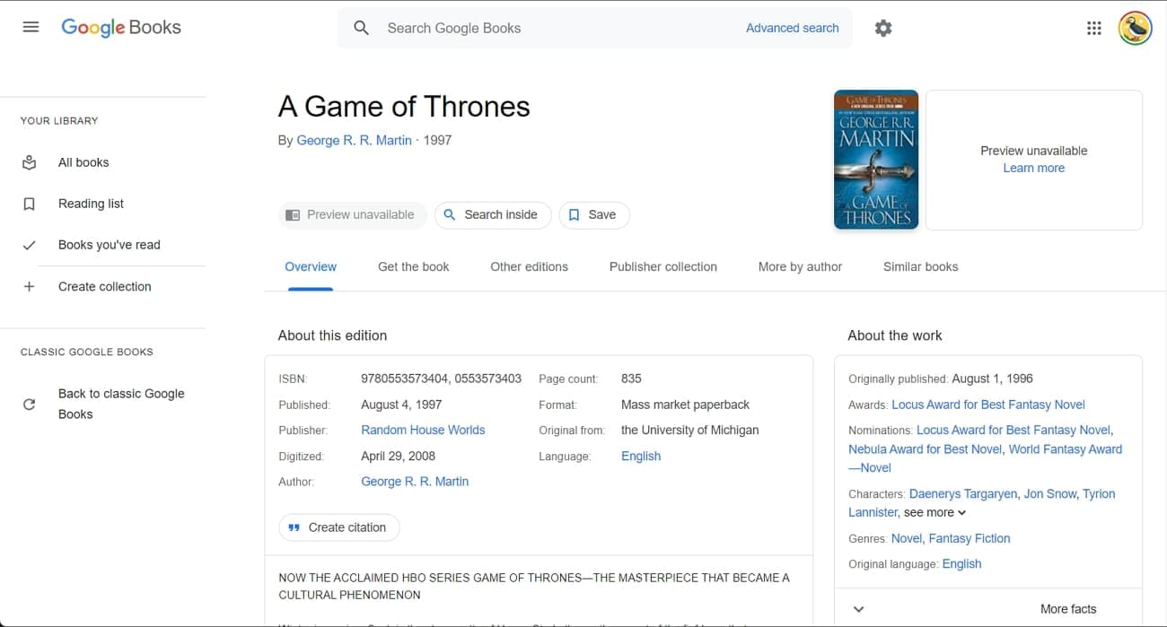Open the hamburger main menu
Image resolution: width=1167 pixels, height=627 pixels.
point(31,27)
